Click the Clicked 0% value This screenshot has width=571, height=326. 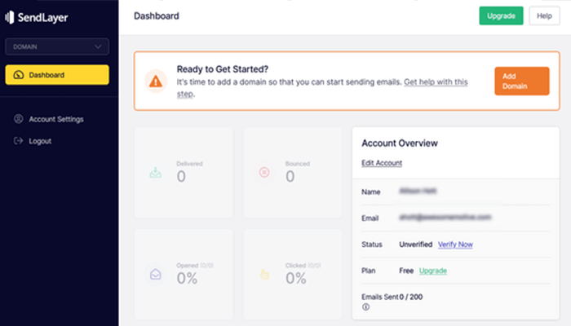pos(295,279)
